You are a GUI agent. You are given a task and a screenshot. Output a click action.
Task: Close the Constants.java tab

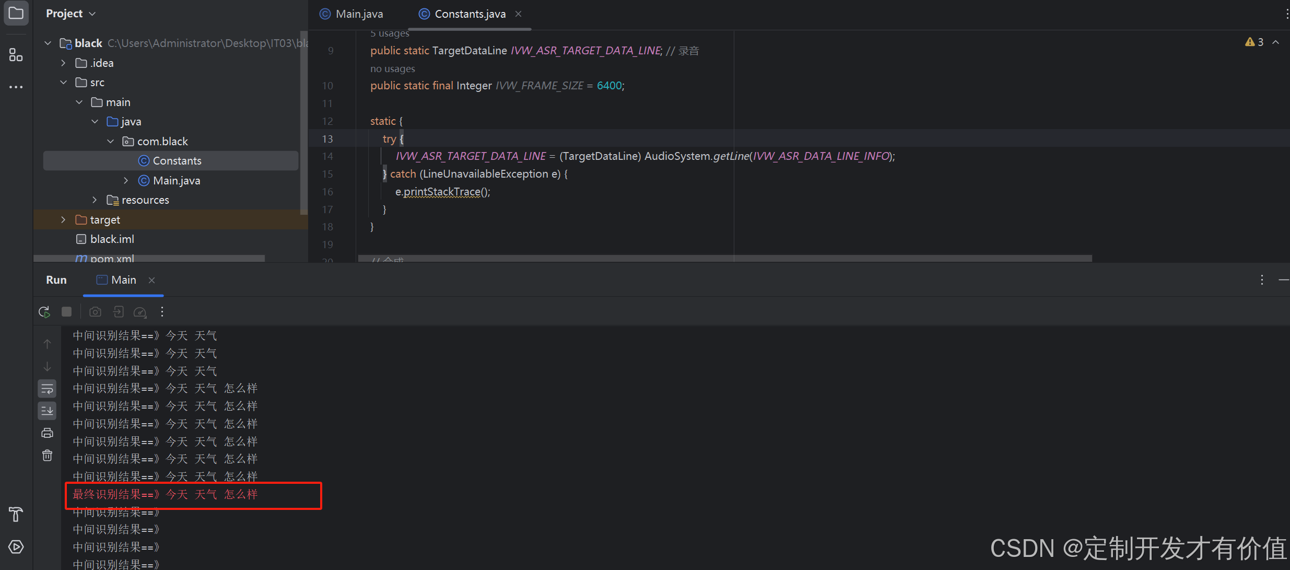[x=518, y=14]
